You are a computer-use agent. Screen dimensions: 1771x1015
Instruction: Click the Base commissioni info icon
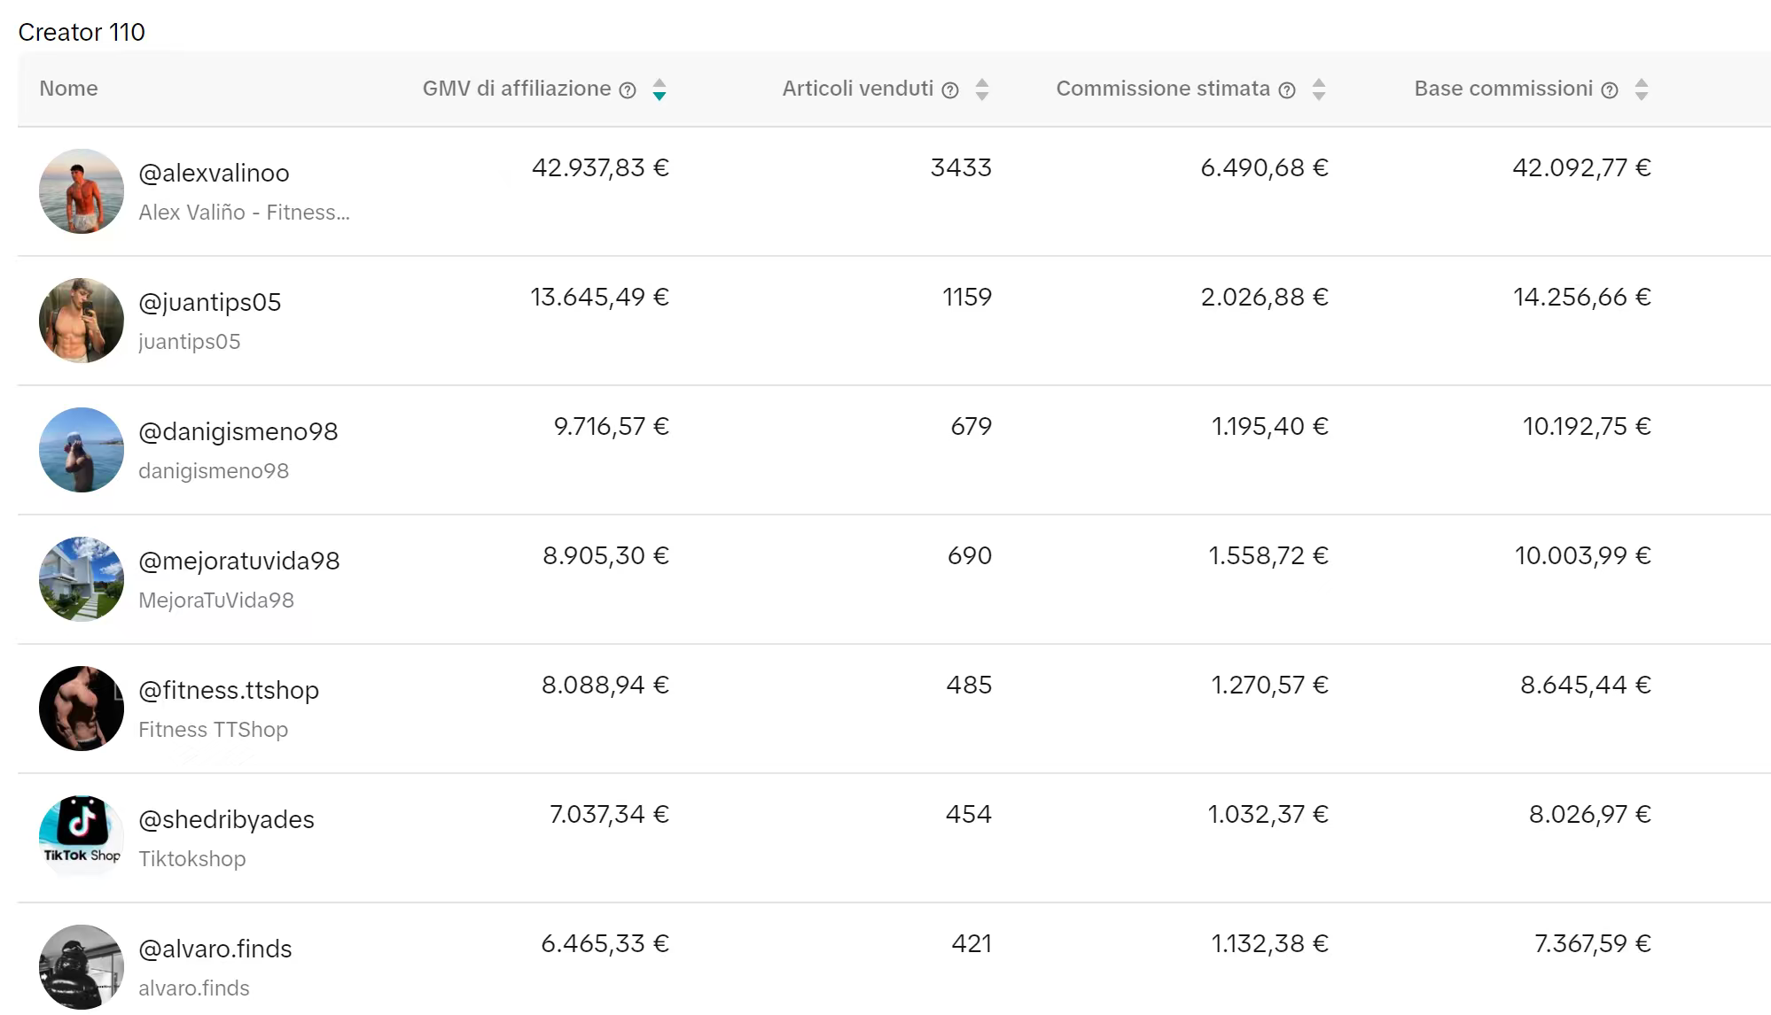pos(1610,90)
